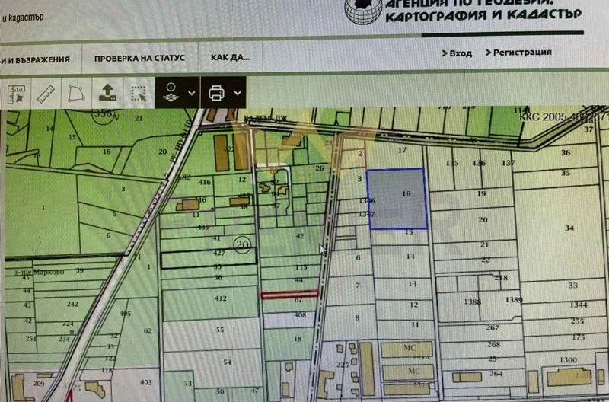Viewport: 609px width, 402px height.
Task: Click the large parcel numbered 1
Action: click(x=43, y=207)
